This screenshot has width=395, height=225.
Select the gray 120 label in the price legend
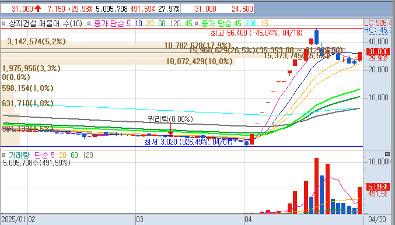tap(176, 24)
